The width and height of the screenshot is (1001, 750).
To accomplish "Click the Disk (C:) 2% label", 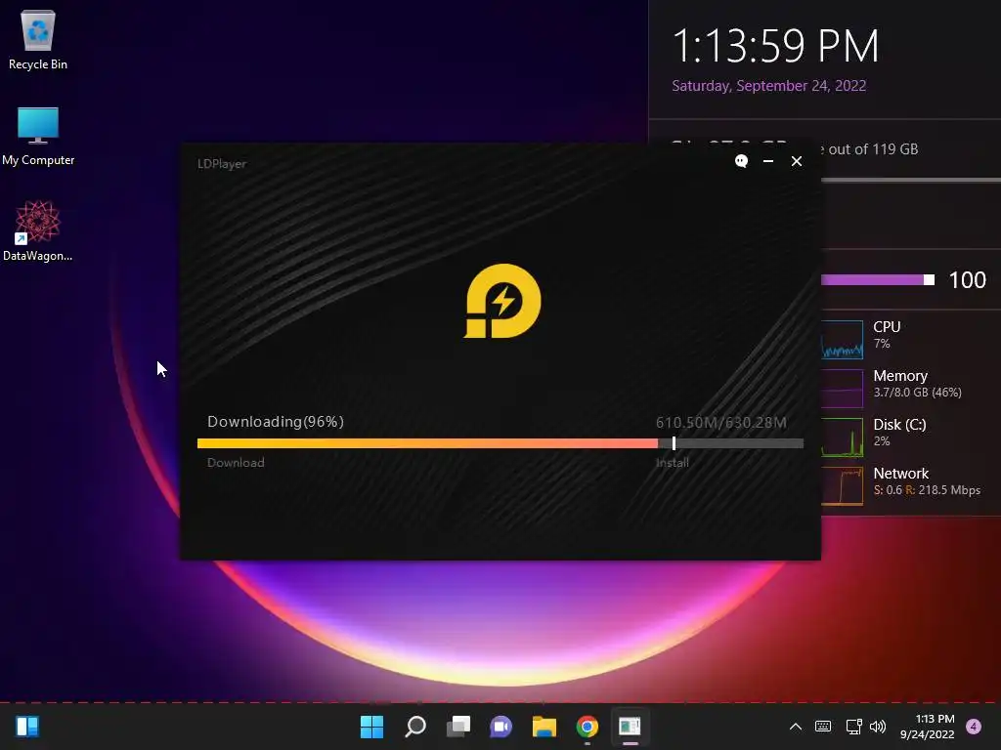I will (899, 432).
